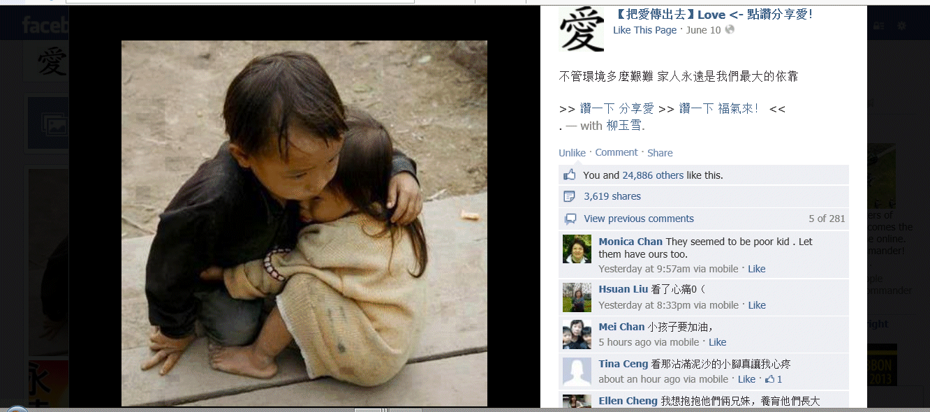Like Monica Chan's comment
Viewport: 930px width, 412px height.
click(757, 269)
